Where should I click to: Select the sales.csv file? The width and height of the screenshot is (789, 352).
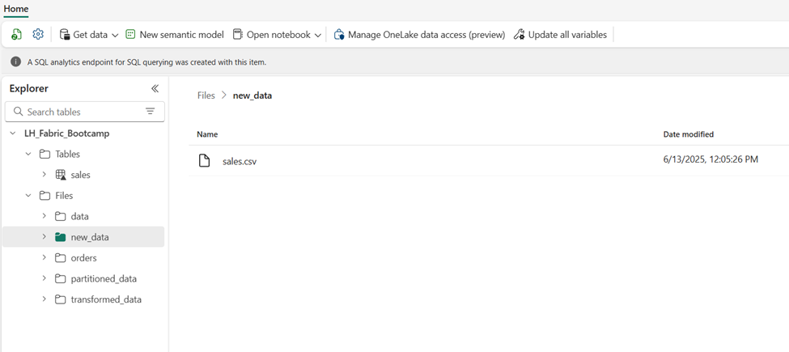[x=240, y=161]
